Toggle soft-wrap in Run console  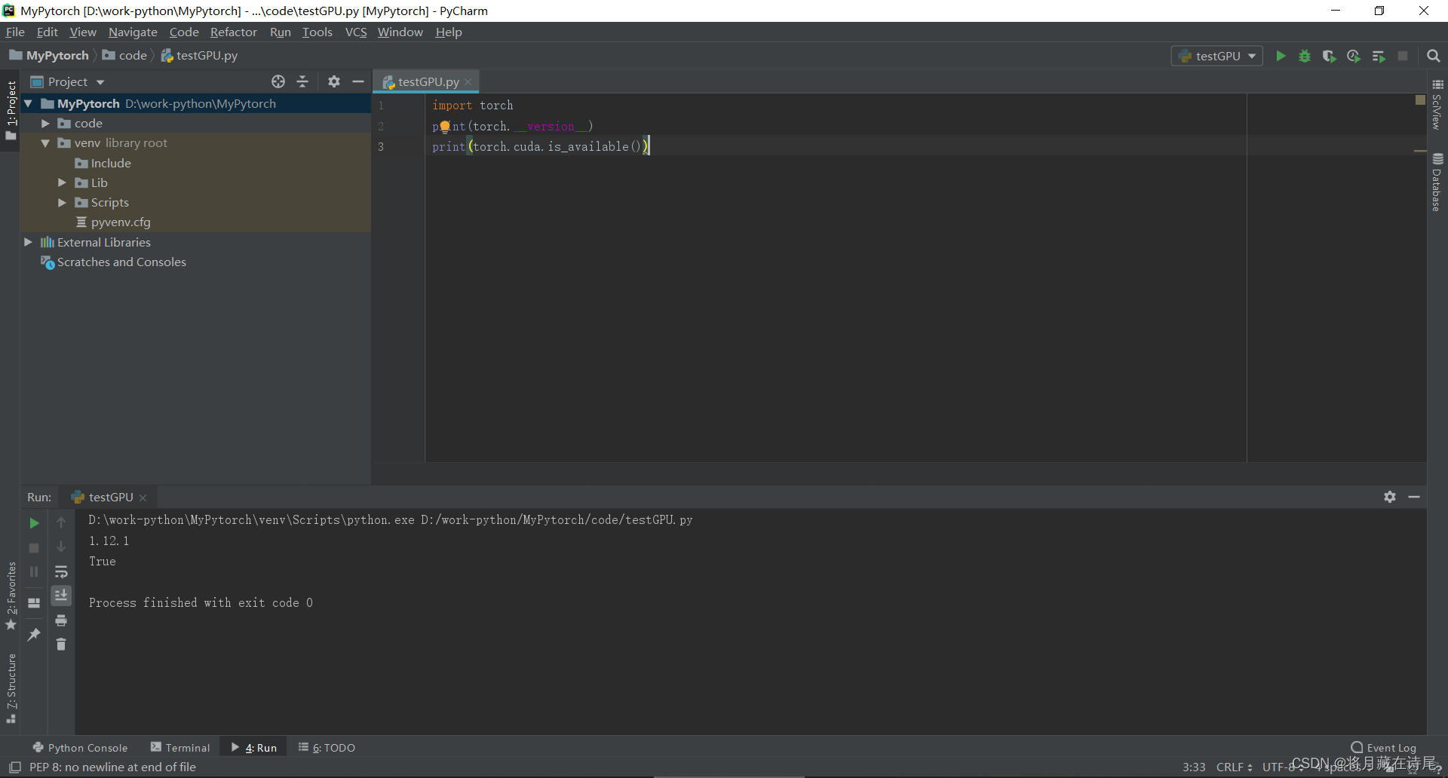(x=61, y=572)
